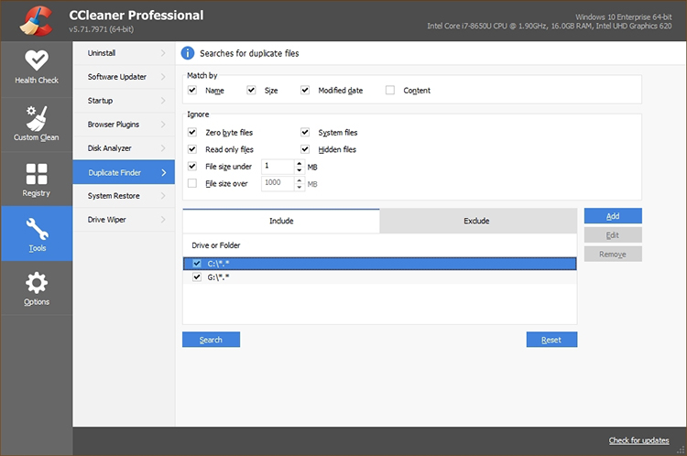The image size is (687, 456).
Task: Expand the Drive Wiper chevron
Action: (163, 219)
